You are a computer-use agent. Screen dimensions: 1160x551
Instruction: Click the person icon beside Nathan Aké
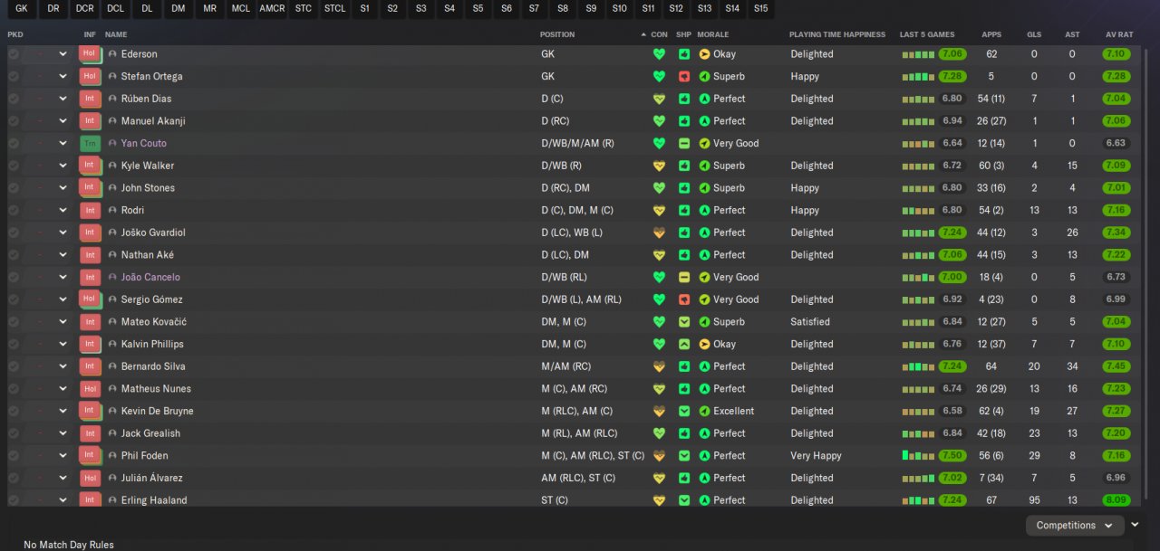click(x=112, y=255)
